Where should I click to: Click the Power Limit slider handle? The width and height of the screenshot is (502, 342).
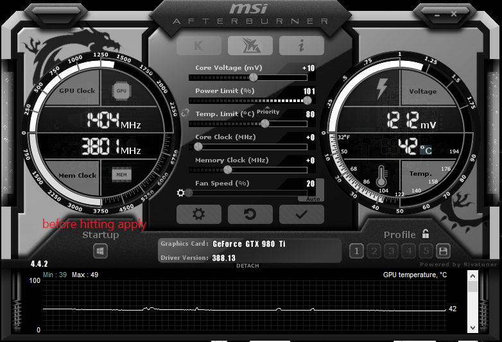click(x=307, y=101)
